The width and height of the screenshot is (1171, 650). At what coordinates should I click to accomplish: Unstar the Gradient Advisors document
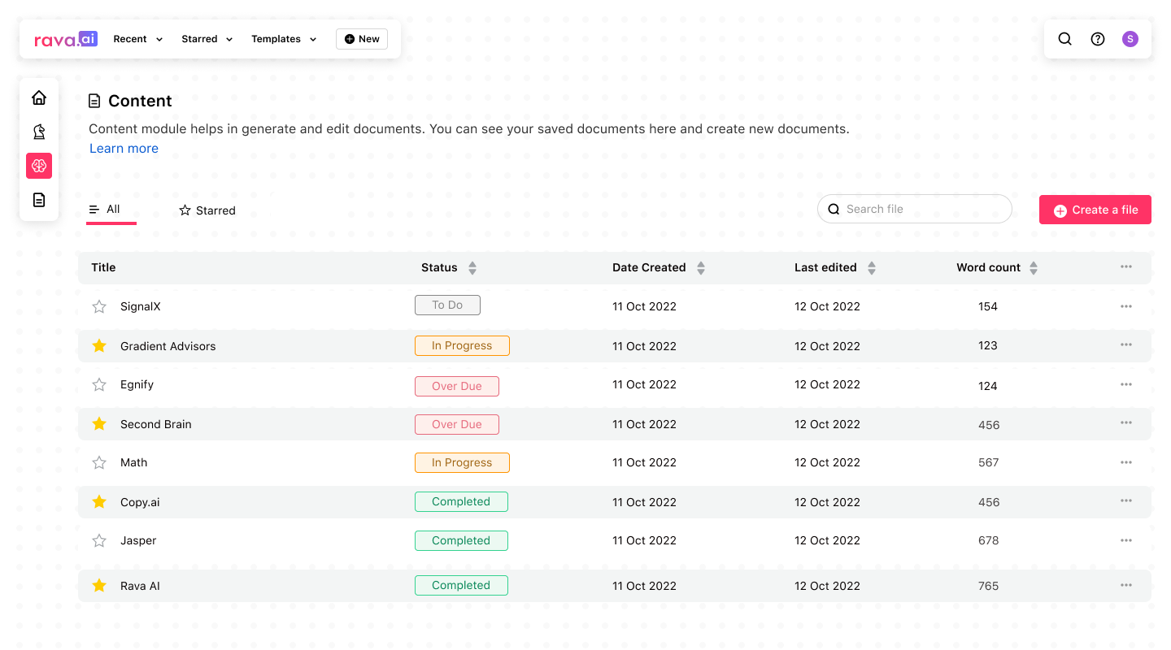(99, 346)
